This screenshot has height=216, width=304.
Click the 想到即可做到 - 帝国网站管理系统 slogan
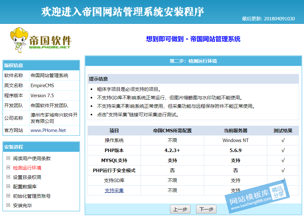click(193, 39)
